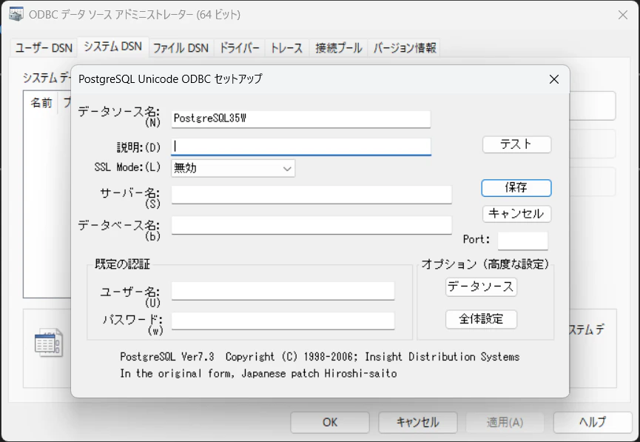
Task: Click the data source table icon in ODBC window
Action: [49, 343]
